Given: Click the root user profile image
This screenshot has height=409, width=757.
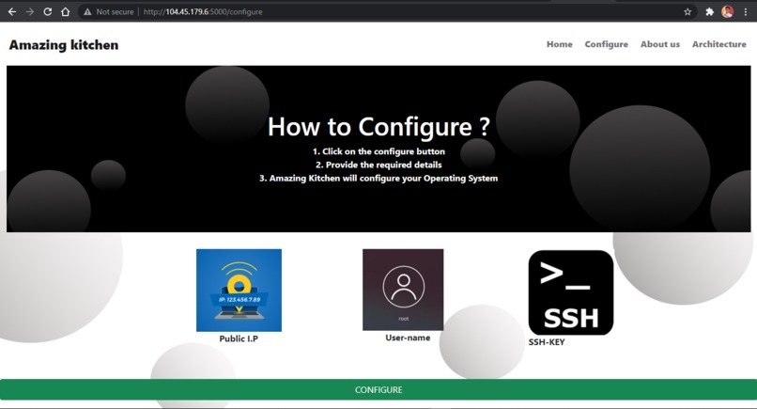Looking at the screenshot, I should (x=403, y=290).
